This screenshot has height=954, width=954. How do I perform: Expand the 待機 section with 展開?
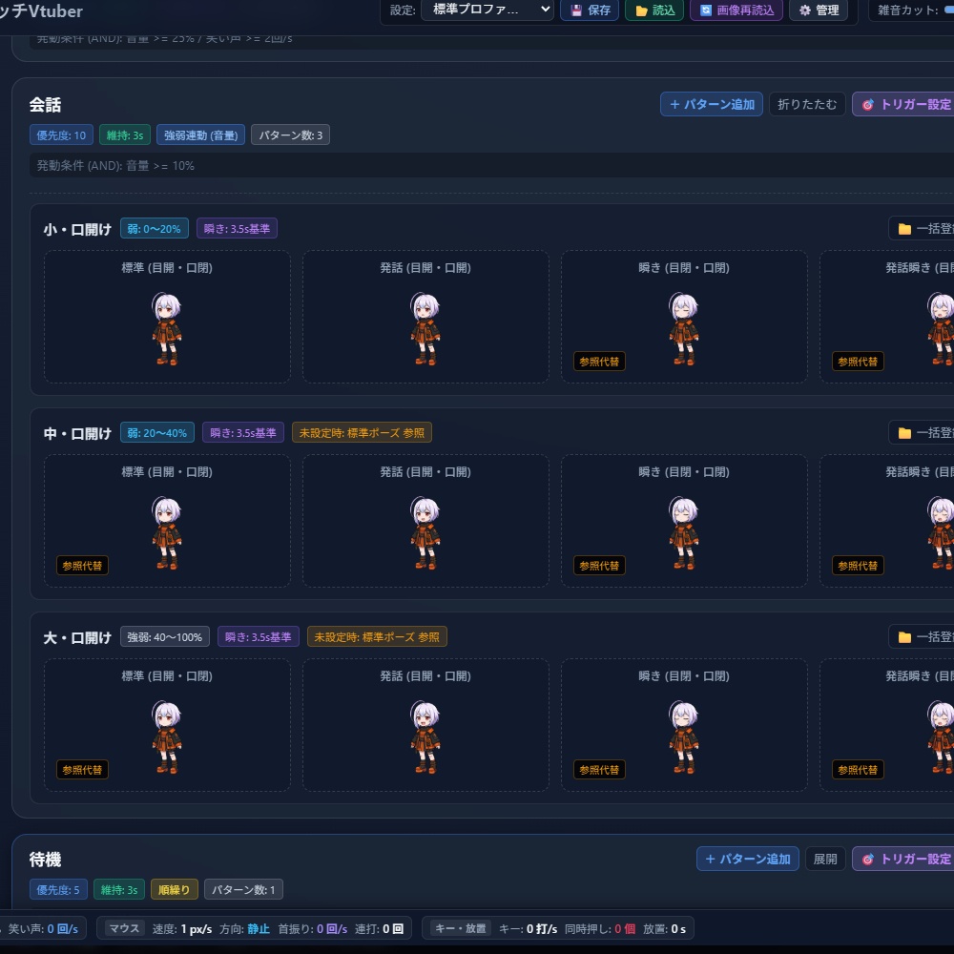click(825, 859)
